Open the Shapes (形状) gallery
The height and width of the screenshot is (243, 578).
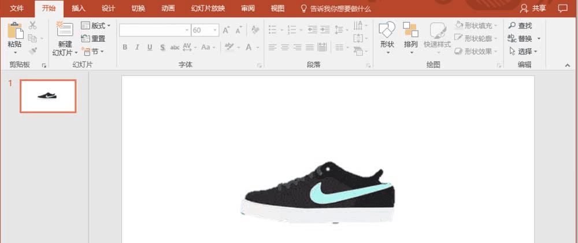pyautogui.click(x=387, y=38)
